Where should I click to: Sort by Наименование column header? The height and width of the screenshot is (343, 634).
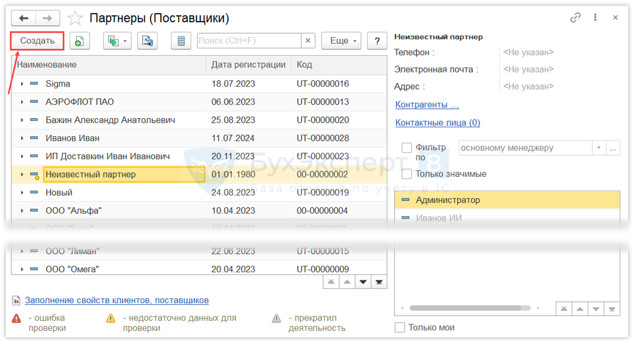click(109, 65)
